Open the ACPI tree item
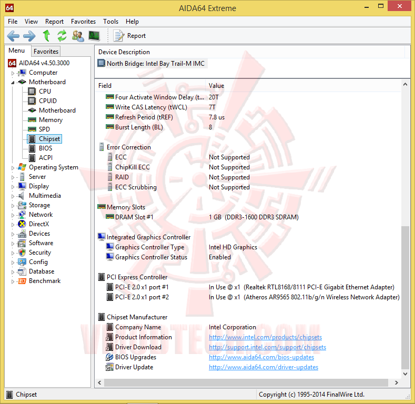This screenshot has height=404, width=415. [x=46, y=158]
